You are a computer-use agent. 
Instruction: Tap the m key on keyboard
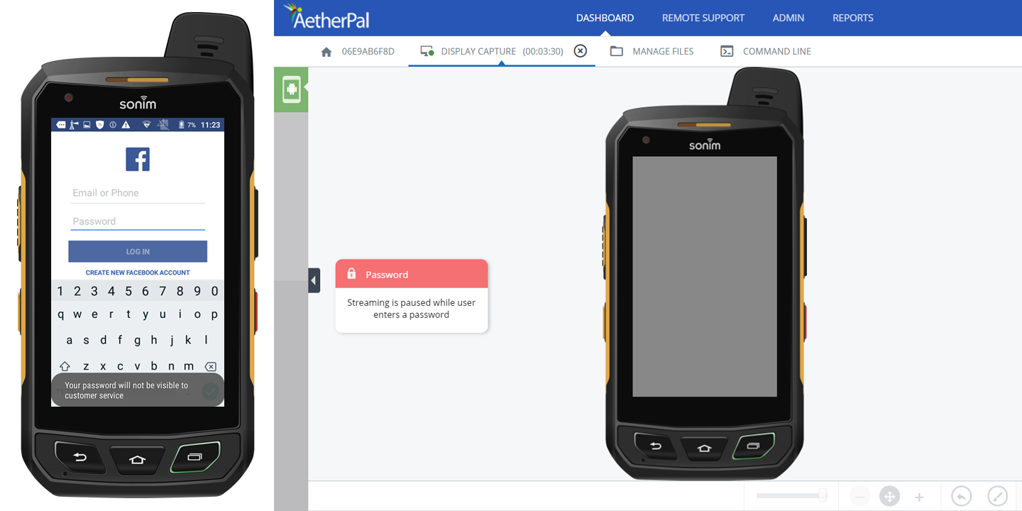pyautogui.click(x=189, y=366)
